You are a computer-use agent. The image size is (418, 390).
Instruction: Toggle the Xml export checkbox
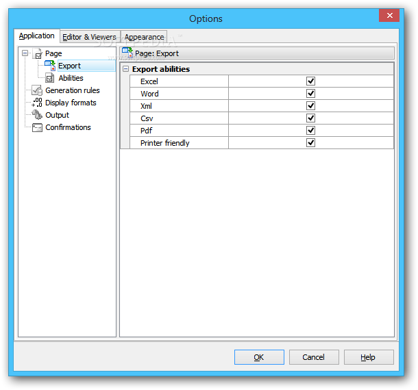(310, 105)
